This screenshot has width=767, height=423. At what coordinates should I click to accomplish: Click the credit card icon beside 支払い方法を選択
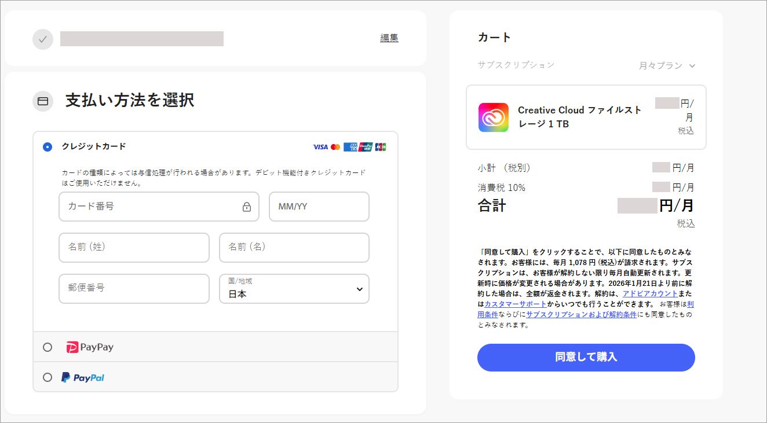point(42,101)
